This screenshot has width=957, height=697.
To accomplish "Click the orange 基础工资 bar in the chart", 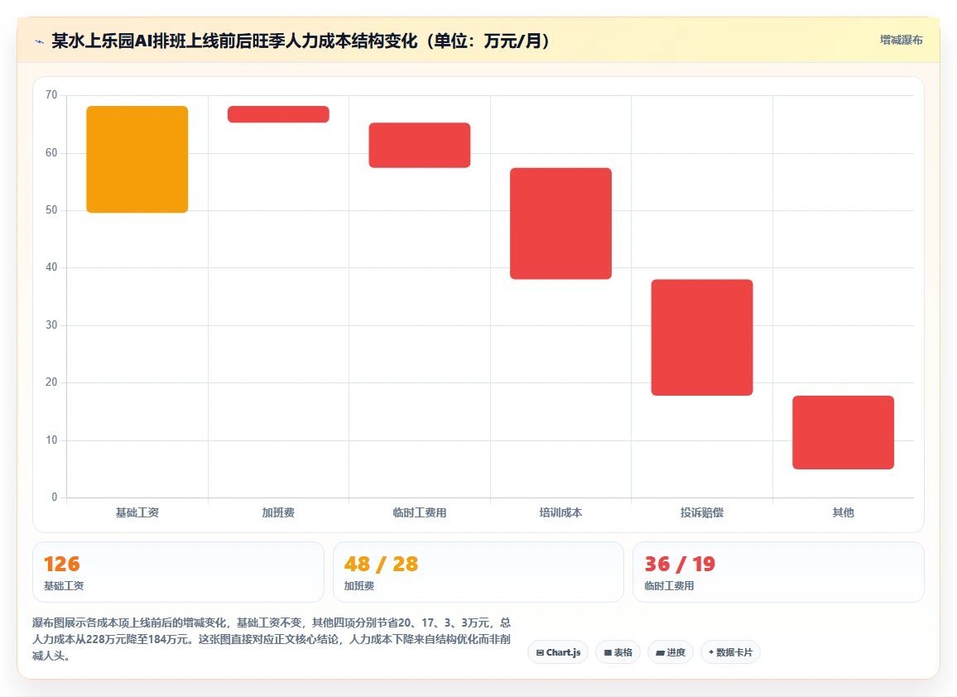I will click(137, 159).
